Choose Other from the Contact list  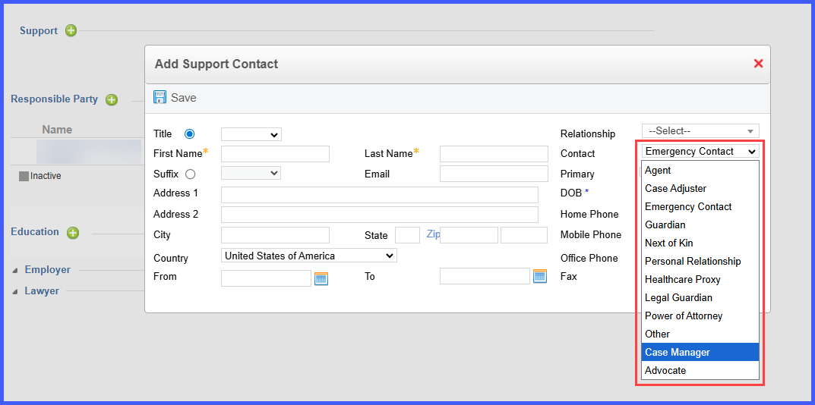(x=700, y=334)
